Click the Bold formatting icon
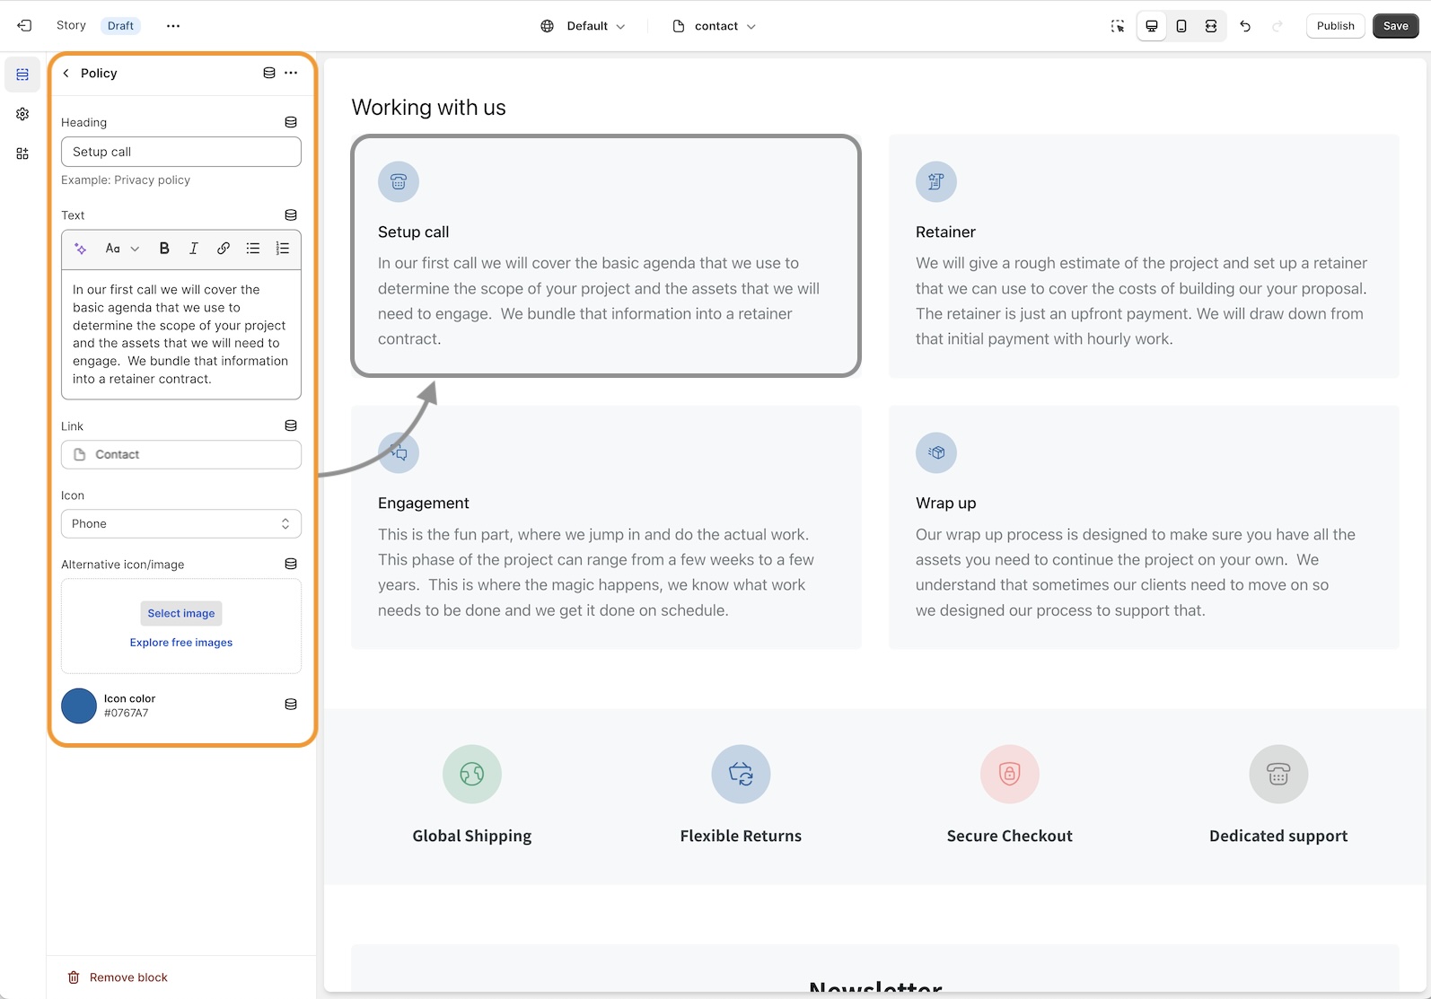The height and width of the screenshot is (999, 1431). (x=164, y=249)
